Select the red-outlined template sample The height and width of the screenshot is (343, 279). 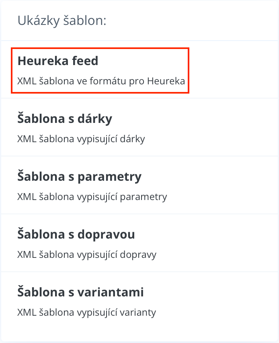pos(100,71)
